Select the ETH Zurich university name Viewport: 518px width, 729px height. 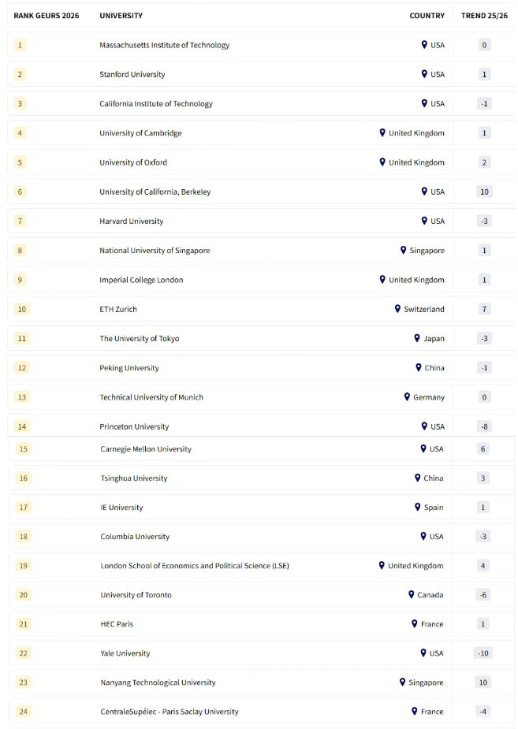tap(118, 309)
